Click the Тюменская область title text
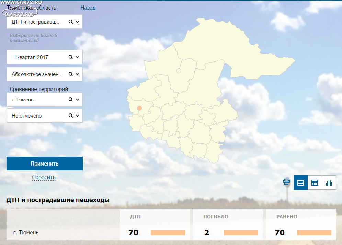Screen dimensions: 342x245 [31, 8]
